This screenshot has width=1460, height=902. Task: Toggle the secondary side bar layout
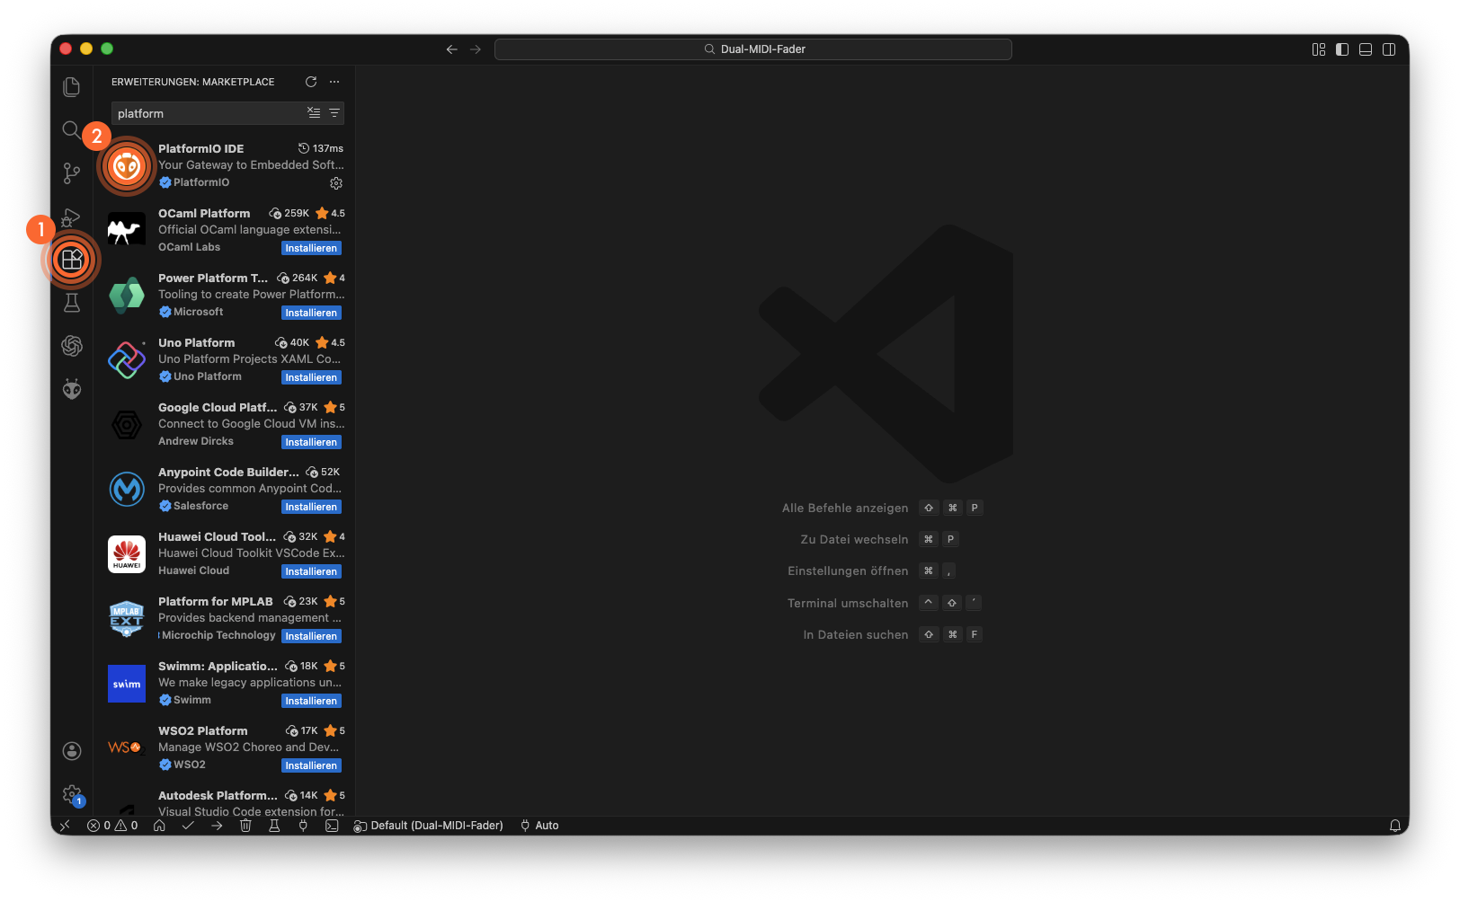[1389, 49]
